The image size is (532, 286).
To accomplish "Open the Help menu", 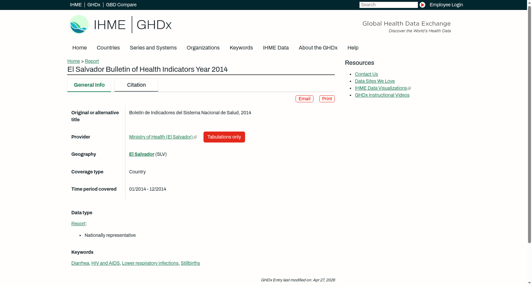I will (353, 48).
